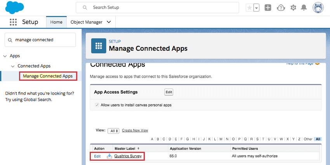This screenshot has height=165, width=330.
Task: Click the Help for this Page link
Action: pos(300,63)
